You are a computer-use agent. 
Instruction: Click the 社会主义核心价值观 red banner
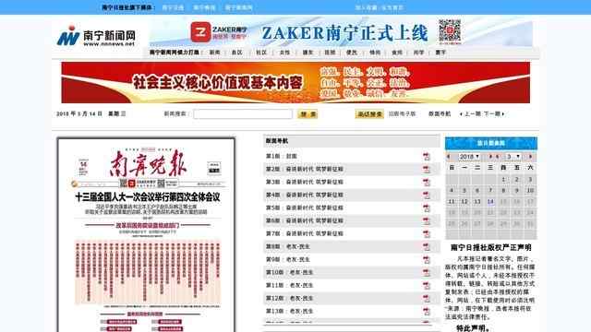coord(295,82)
